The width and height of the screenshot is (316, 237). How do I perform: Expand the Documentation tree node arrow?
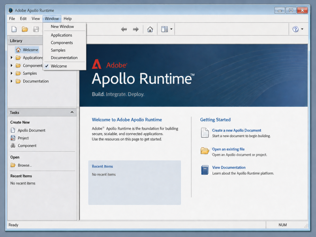click(11, 81)
